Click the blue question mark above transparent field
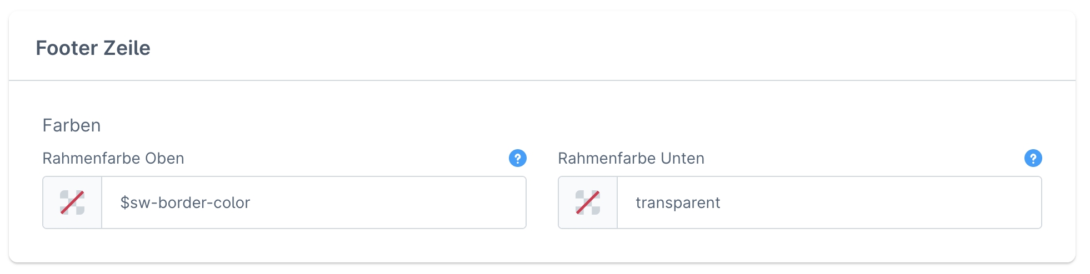This screenshot has height=274, width=1090. tap(1033, 158)
